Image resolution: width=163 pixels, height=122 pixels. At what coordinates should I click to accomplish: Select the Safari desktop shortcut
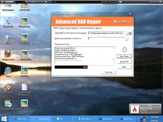coord(8,72)
